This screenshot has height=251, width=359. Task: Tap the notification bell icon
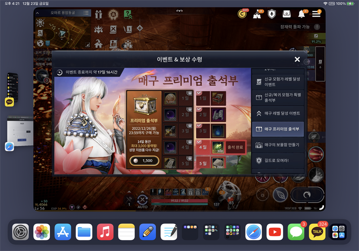click(302, 14)
